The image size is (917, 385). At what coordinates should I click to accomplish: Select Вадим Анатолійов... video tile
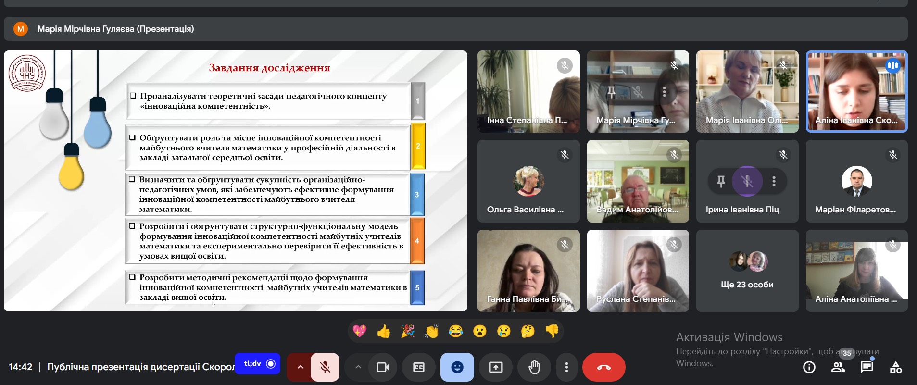(x=638, y=181)
